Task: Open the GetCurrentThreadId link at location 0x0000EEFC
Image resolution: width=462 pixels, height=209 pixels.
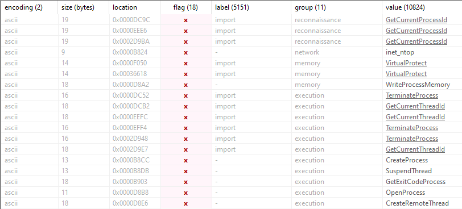Action: click(415, 117)
